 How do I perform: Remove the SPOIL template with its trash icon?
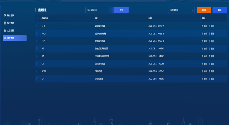coord(209,71)
